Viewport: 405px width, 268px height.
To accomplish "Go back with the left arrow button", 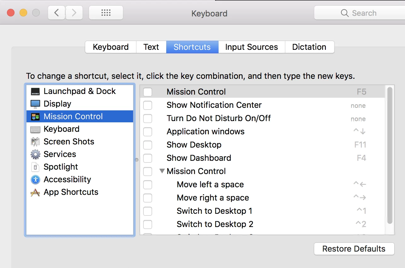I will click(57, 13).
